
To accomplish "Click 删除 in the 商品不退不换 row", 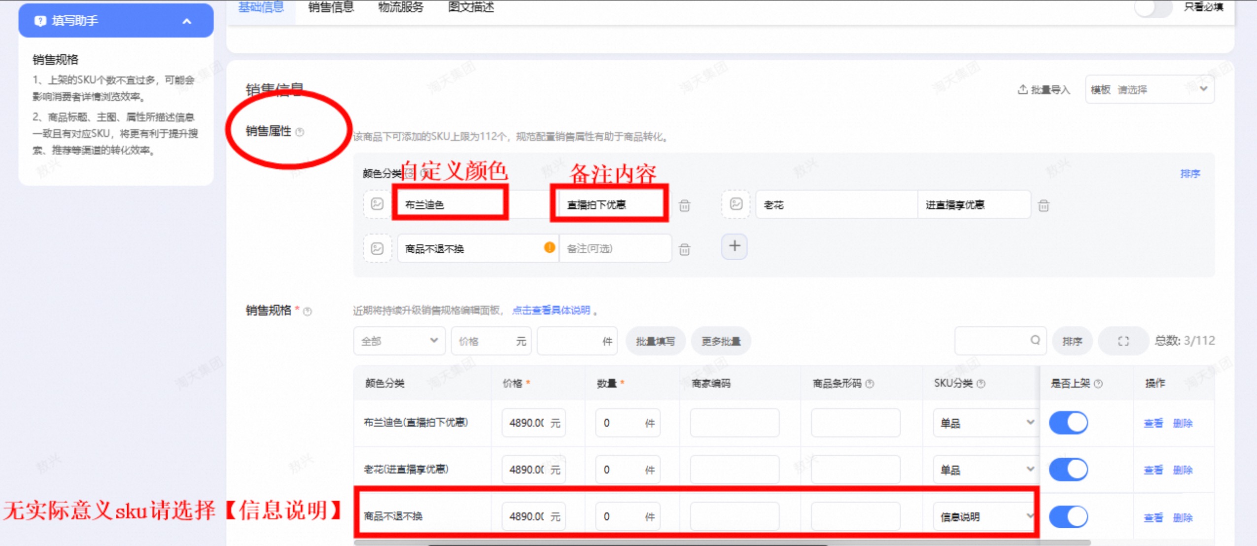I will 1183,517.
